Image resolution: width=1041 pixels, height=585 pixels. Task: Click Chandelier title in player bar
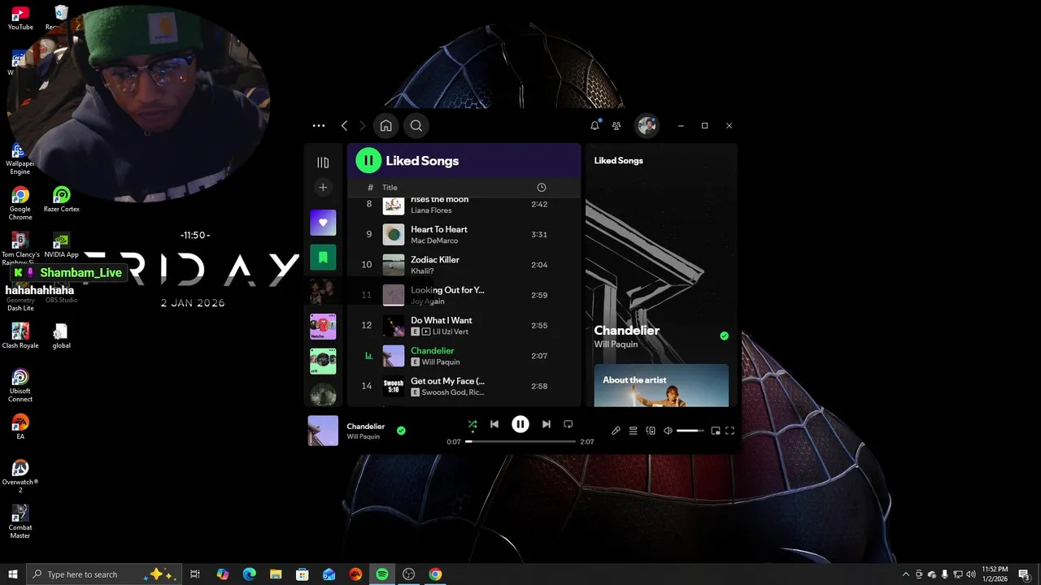pos(366,427)
